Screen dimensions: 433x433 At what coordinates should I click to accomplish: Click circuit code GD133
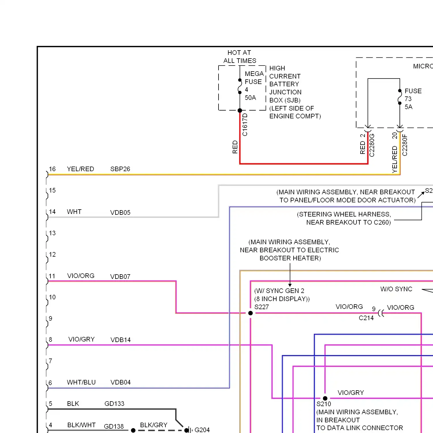pyautogui.click(x=114, y=404)
